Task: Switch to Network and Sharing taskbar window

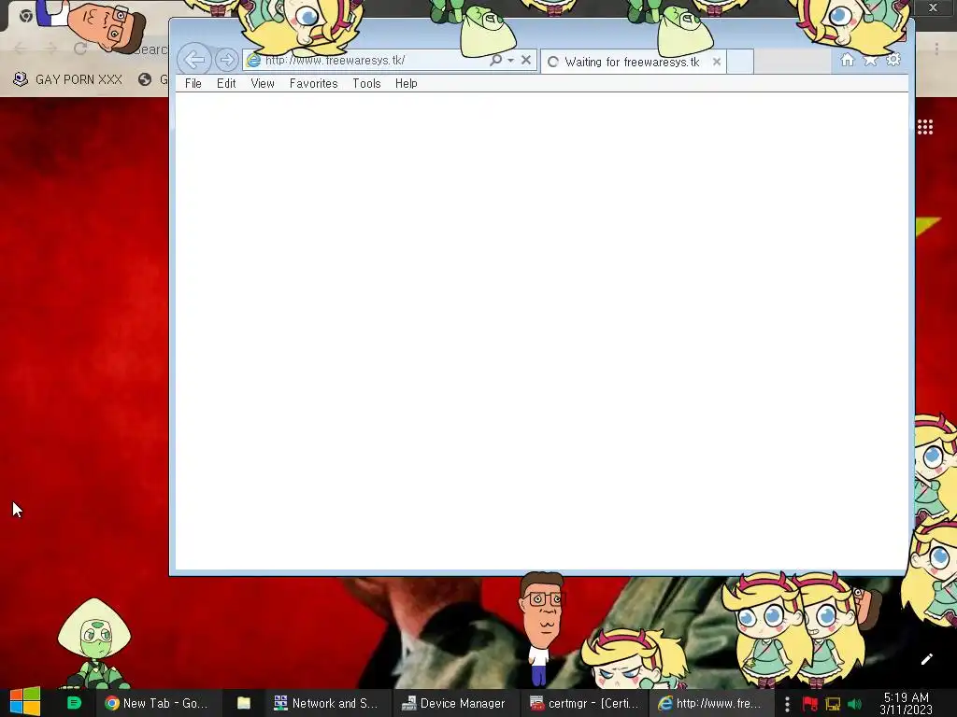Action: (326, 703)
